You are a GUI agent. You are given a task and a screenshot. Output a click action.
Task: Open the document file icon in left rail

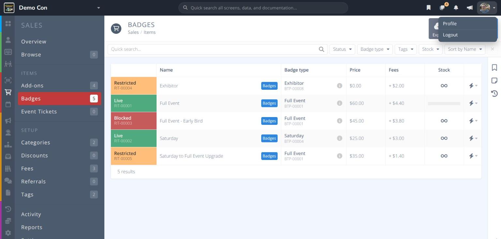click(x=8, y=193)
